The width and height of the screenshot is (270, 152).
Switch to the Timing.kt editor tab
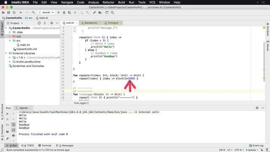(x=112, y=23)
